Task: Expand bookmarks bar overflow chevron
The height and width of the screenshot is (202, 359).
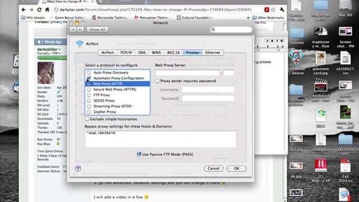Action: (248, 17)
